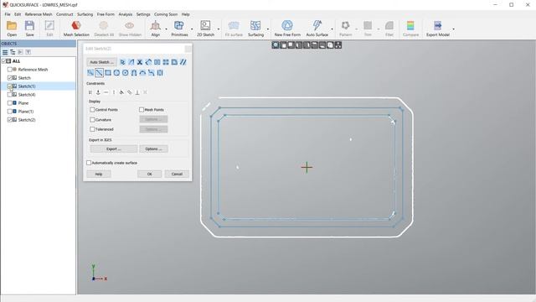Enable the Curvature display checkbox
536x302 pixels.
pos(92,119)
